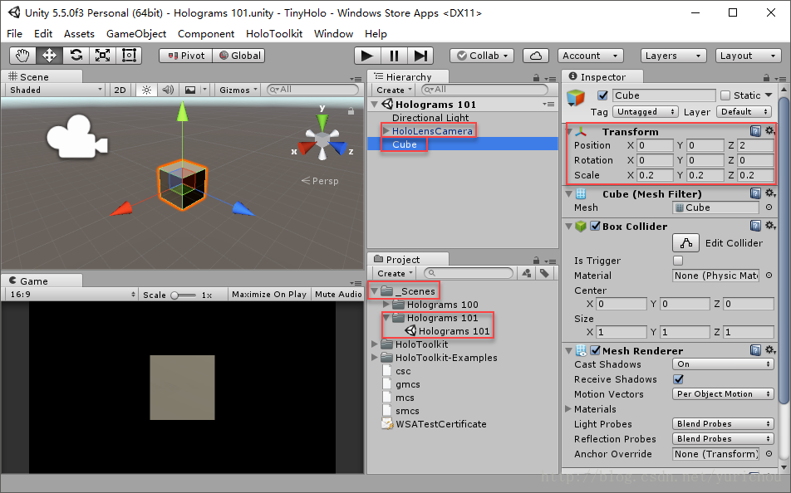This screenshot has height=493, width=791.
Task: Toggle scene audio speaker icon
Action: (x=168, y=90)
